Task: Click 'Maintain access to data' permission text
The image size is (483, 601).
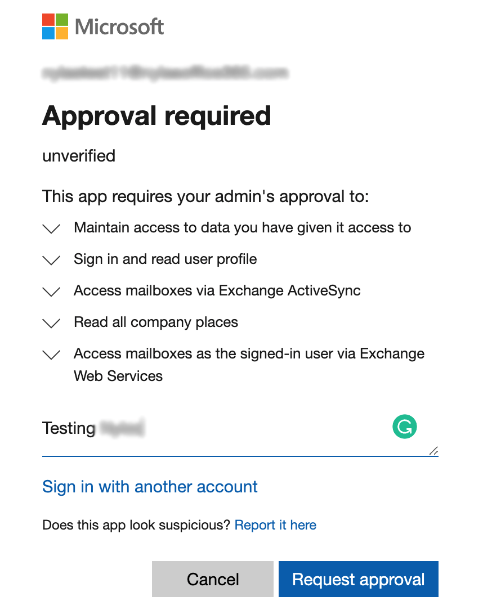Action: point(242,228)
